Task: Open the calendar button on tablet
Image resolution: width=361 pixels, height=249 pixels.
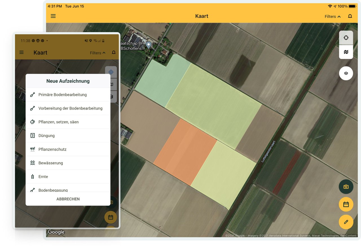Action: [346, 204]
